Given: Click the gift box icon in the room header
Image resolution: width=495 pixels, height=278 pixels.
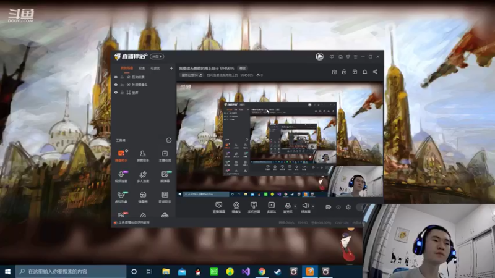Looking at the screenshot, I should (334, 72).
